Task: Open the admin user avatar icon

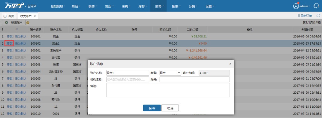Action: 296,6
